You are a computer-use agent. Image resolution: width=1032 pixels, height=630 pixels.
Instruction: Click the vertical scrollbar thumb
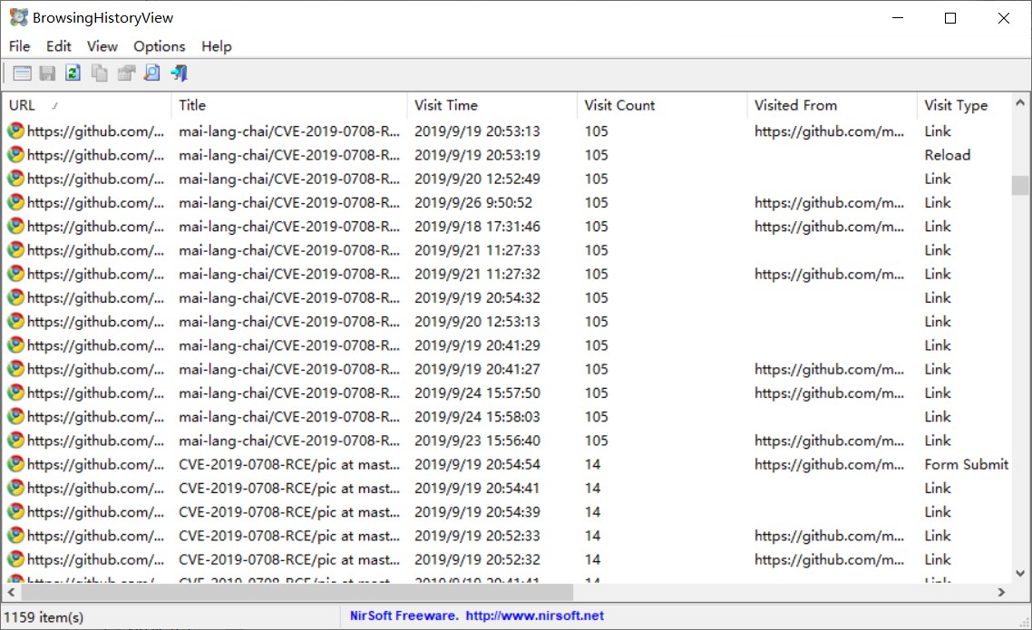[x=1020, y=185]
